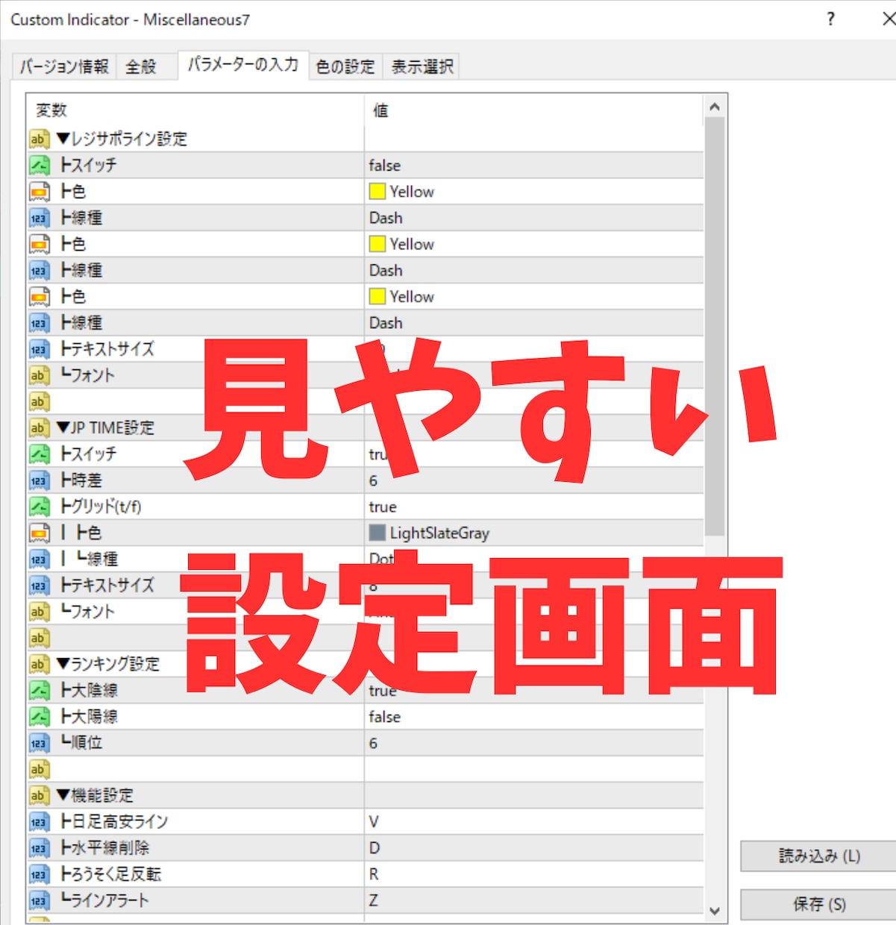
Task: Click the color icon of the LightSlateGray row
Action: point(39,533)
